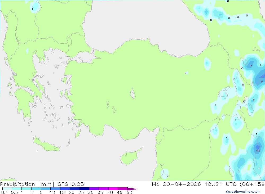
Task: Click the 'Precipitation [mm]' title text
Action: (27, 184)
